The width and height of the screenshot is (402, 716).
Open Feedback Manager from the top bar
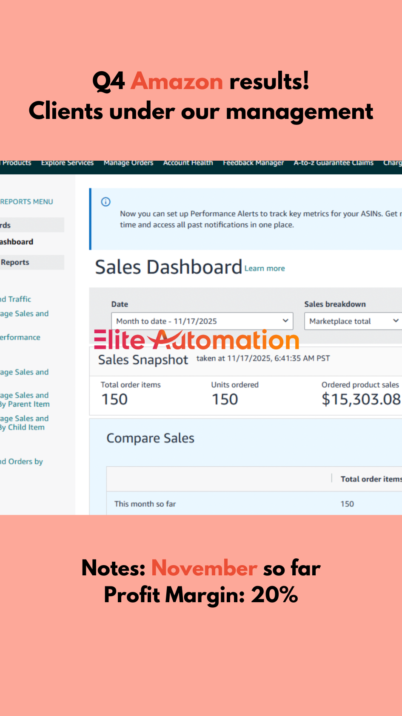pyautogui.click(x=253, y=163)
